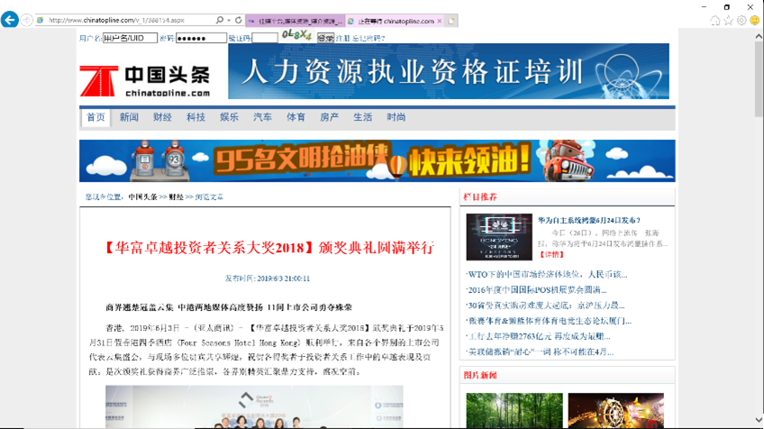This screenshot has height=429, width=764.
Task: Open favorites star icon
Action: (728, 21)
